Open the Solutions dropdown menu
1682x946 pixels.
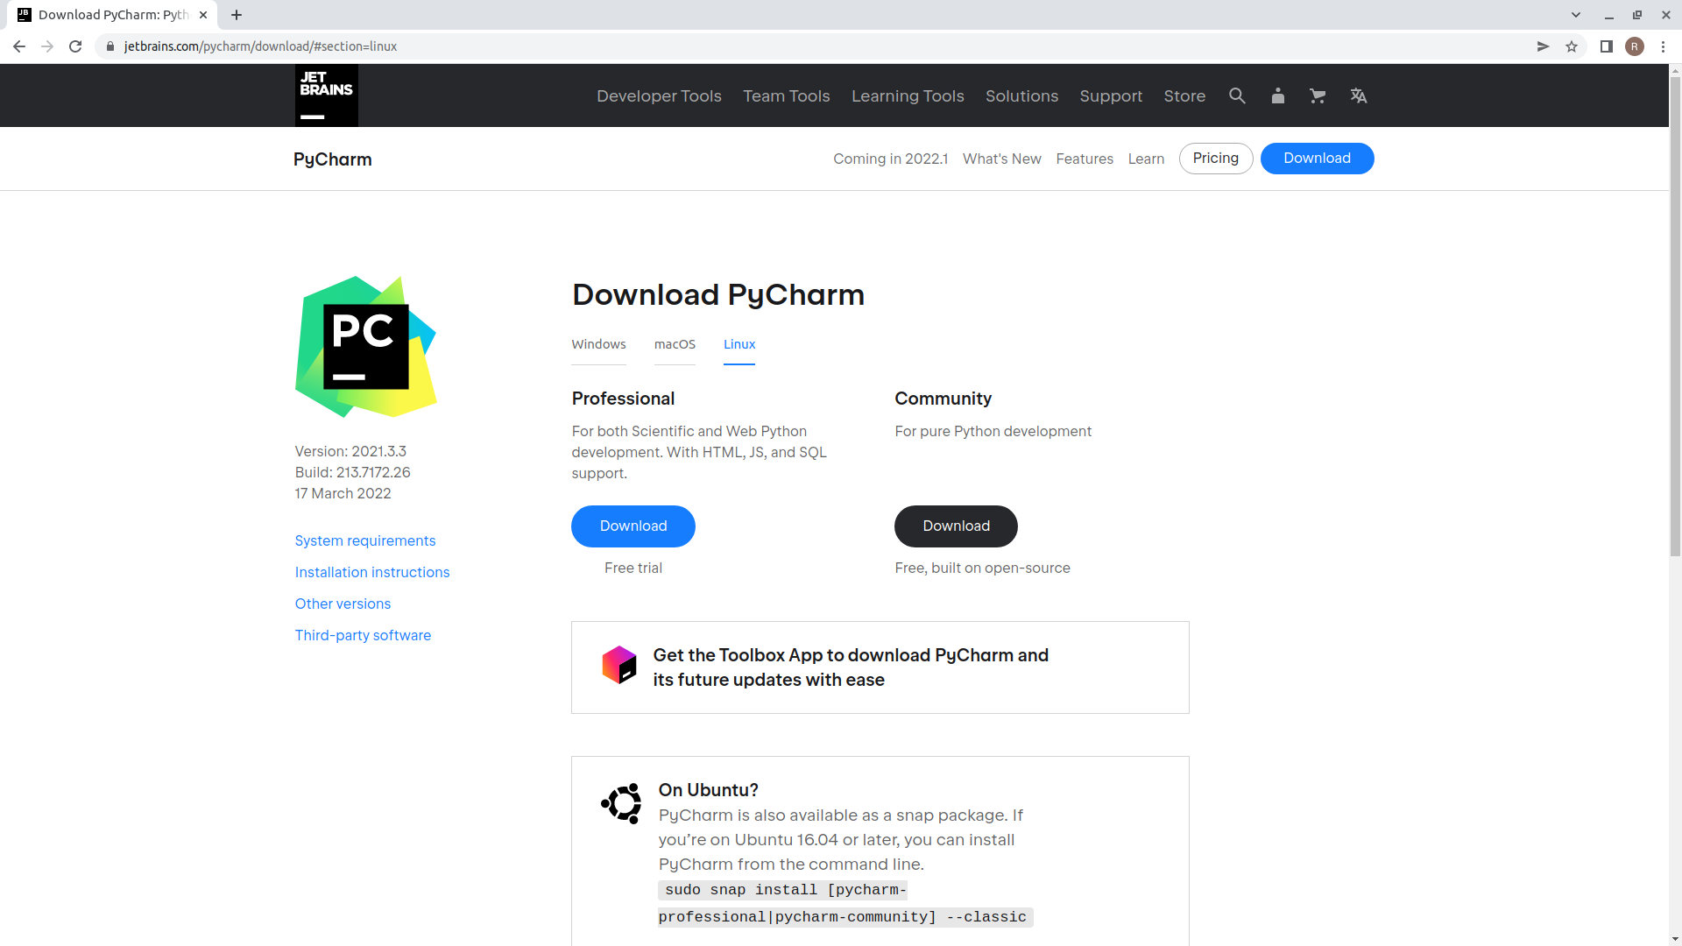point(1021,95)
